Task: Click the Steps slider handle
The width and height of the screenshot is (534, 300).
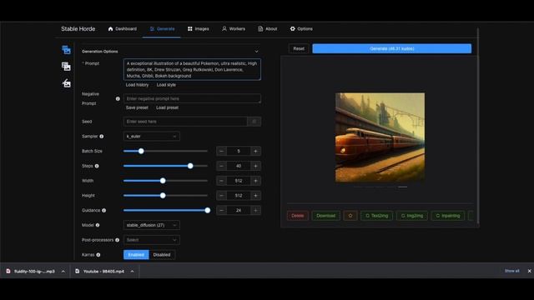Action: (190, 166)
